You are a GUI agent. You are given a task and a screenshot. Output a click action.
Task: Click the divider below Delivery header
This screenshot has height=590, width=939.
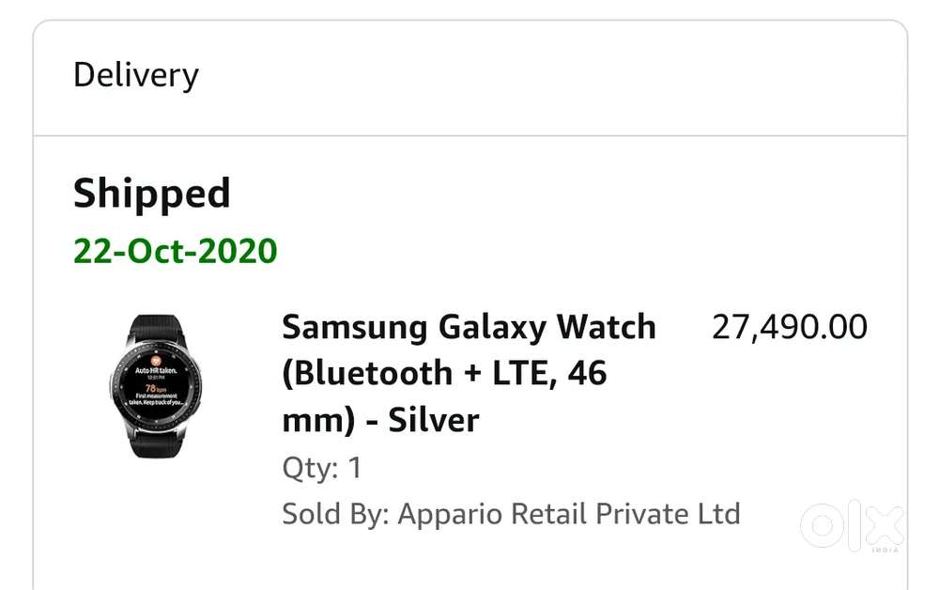[470, 136]
